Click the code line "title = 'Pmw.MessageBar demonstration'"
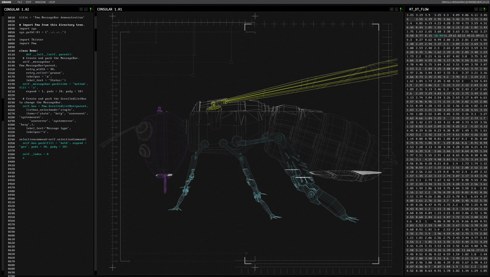 [52, 18]
